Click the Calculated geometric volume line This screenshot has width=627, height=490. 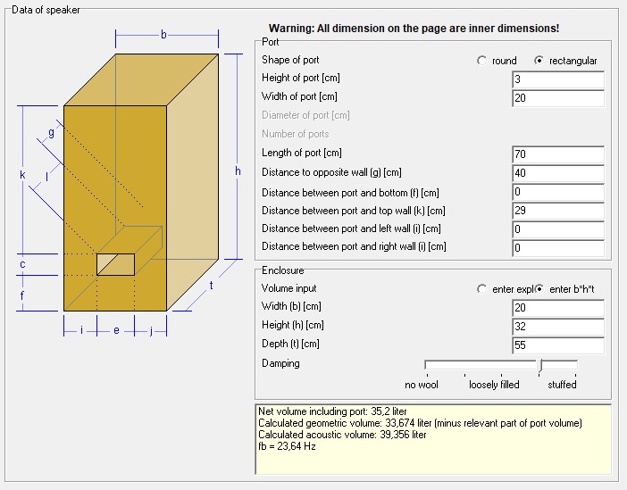click(420, 423)
